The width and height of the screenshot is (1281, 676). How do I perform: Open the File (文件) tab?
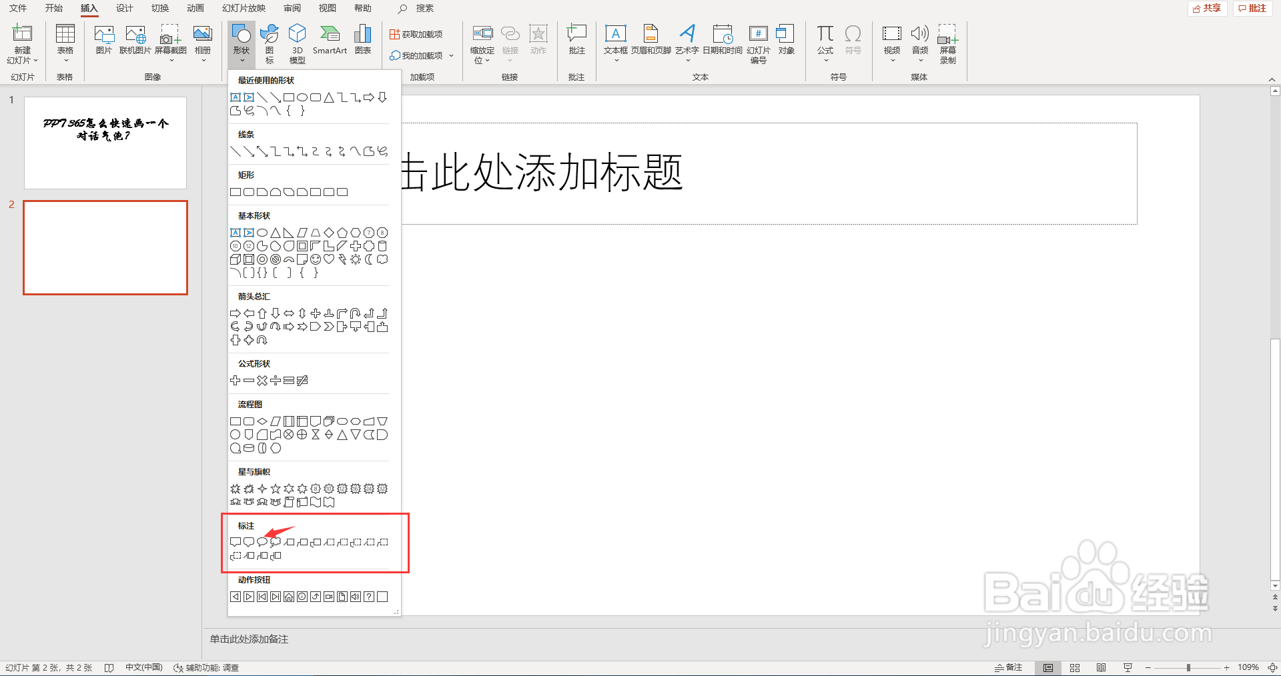18,8
